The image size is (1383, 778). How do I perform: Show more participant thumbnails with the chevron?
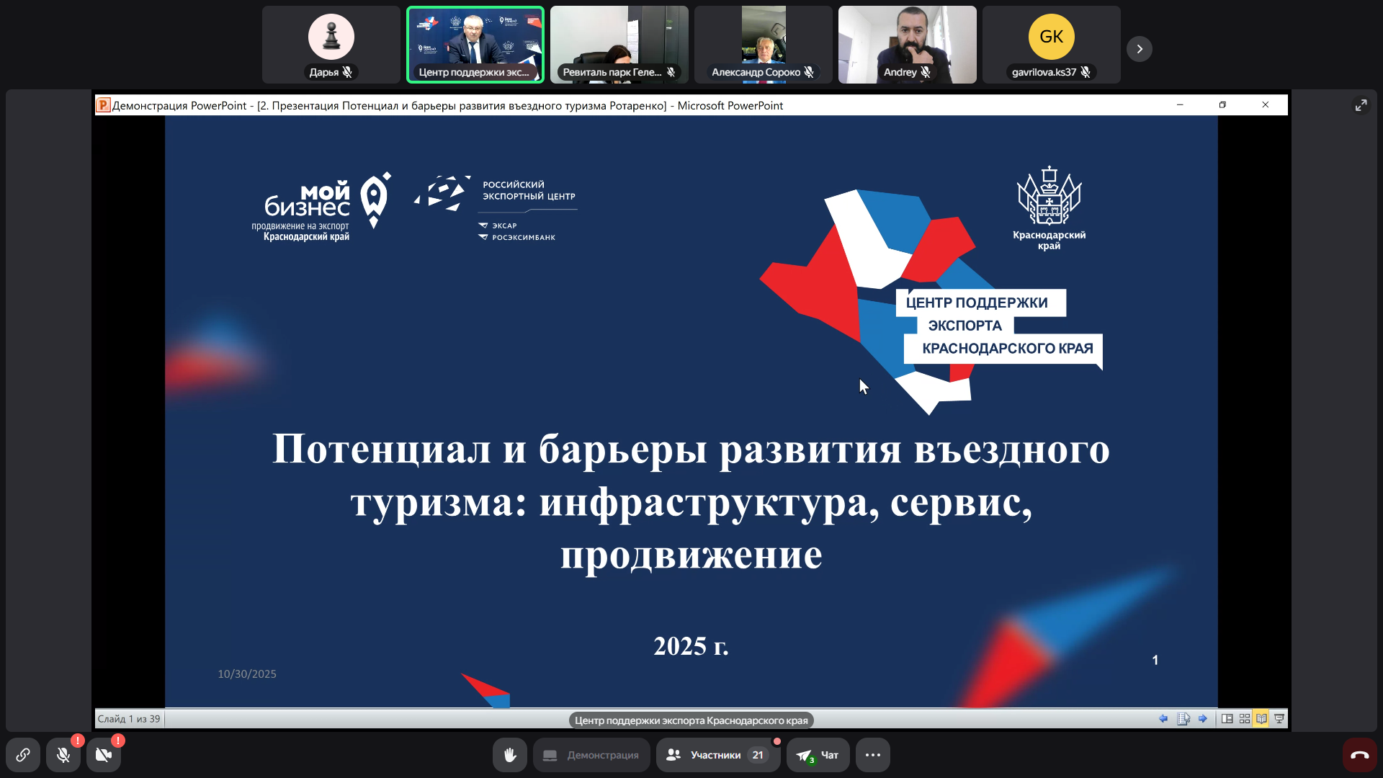click(x=1140, y=49)
